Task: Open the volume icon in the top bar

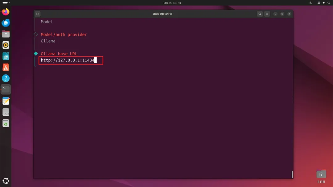Action: [324, 3]
